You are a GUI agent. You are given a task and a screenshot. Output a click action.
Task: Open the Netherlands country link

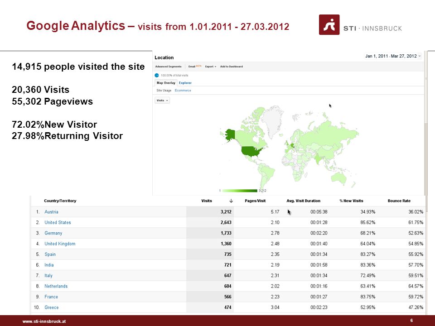56,286
